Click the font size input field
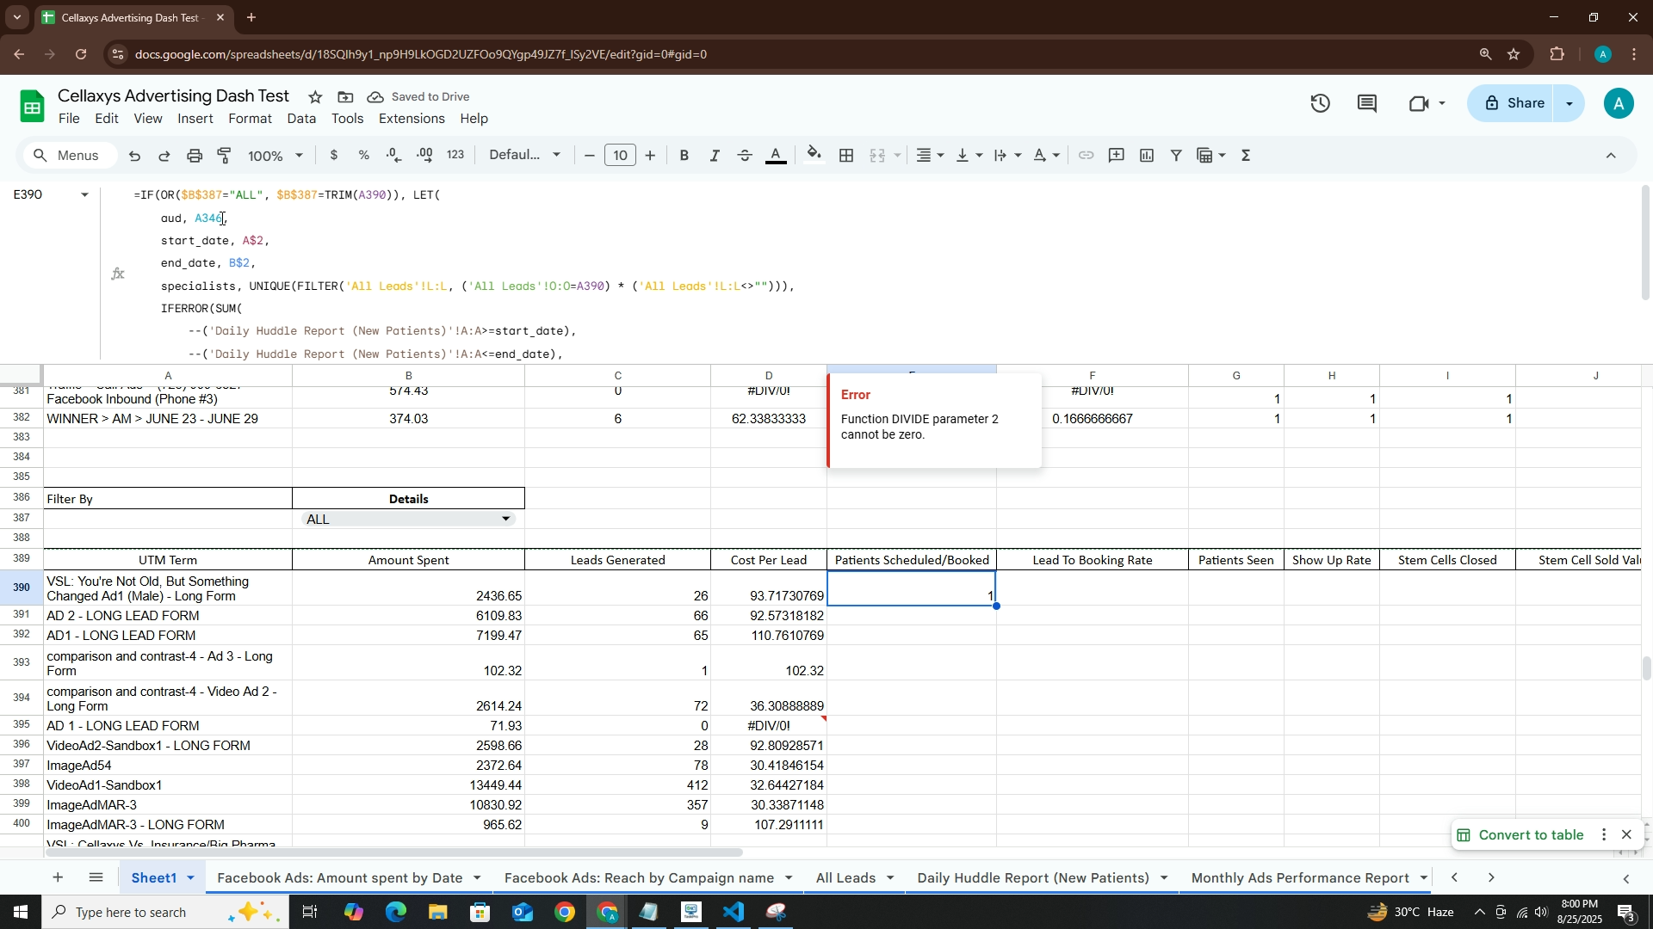1653x929 pixels. coord(620,156)
